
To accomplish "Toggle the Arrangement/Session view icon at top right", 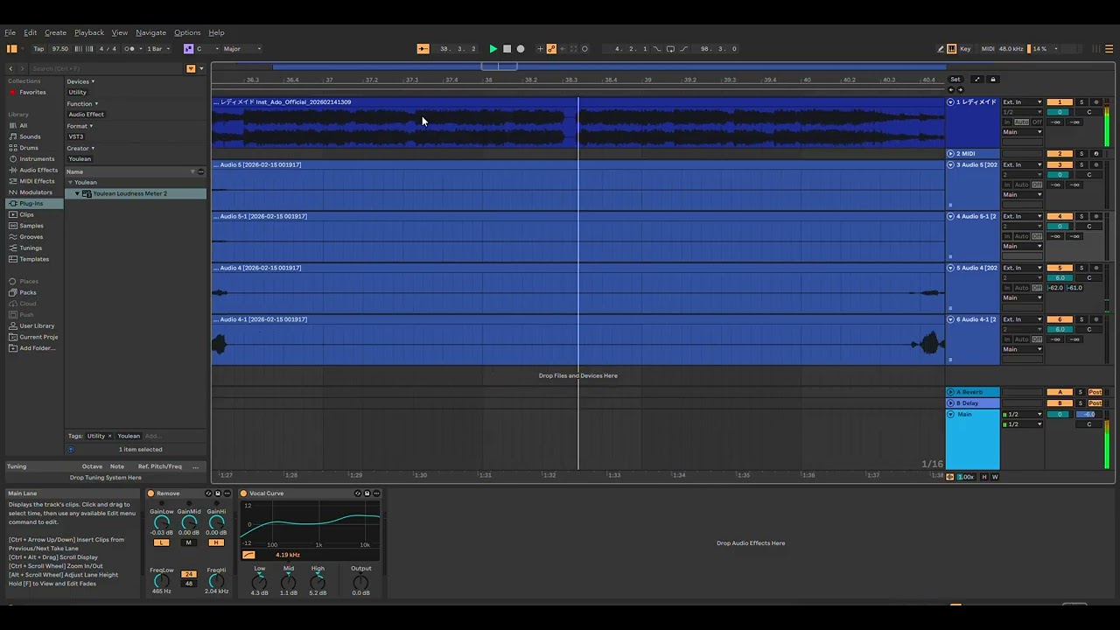I will coord(1109,49).
